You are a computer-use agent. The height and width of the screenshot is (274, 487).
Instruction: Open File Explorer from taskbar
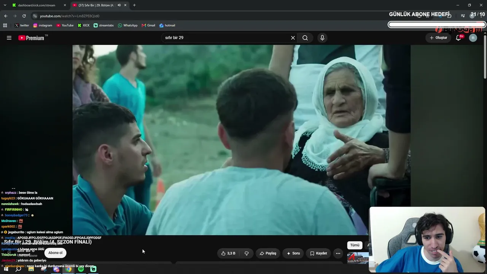[x=31, y=269]
